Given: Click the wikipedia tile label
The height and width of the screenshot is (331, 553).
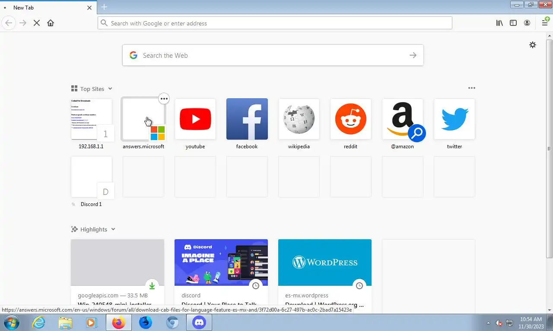Looking at the screenshot, I should click(299, 147).
